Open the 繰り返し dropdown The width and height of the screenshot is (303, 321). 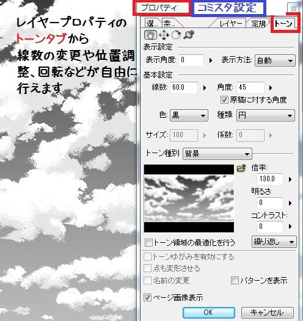click(274, 242)
